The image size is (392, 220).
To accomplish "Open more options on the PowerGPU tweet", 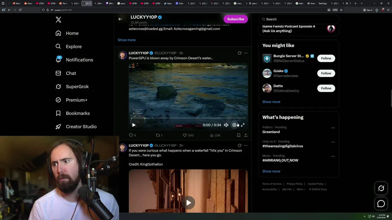I will pyautogui.click(x=246, y=53).
